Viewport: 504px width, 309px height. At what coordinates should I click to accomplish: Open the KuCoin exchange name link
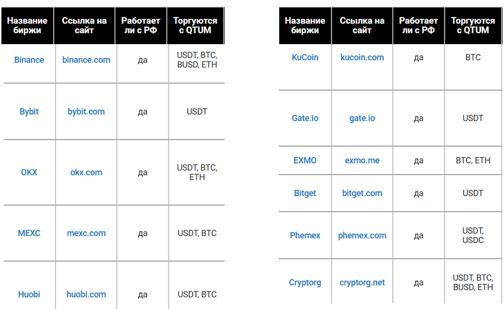[x=305, y=58]
